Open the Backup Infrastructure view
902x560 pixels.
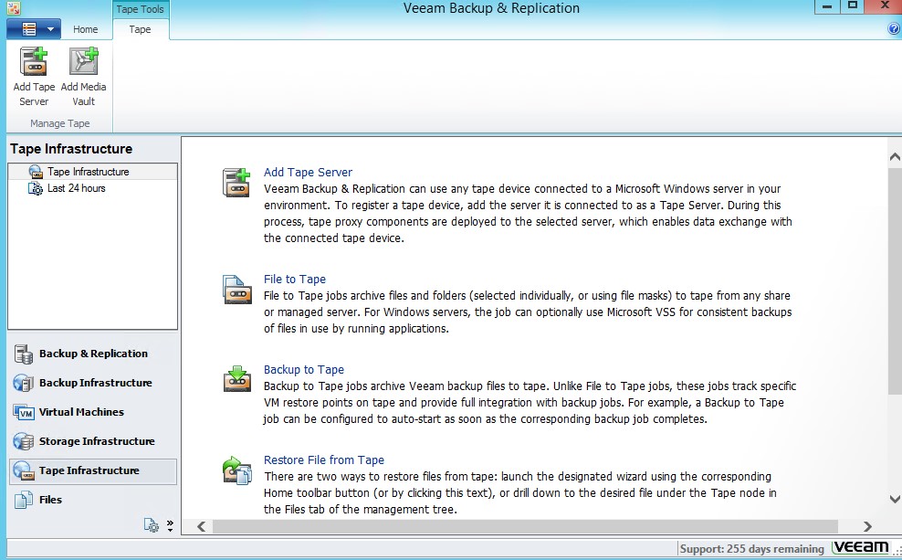(92, 383)
